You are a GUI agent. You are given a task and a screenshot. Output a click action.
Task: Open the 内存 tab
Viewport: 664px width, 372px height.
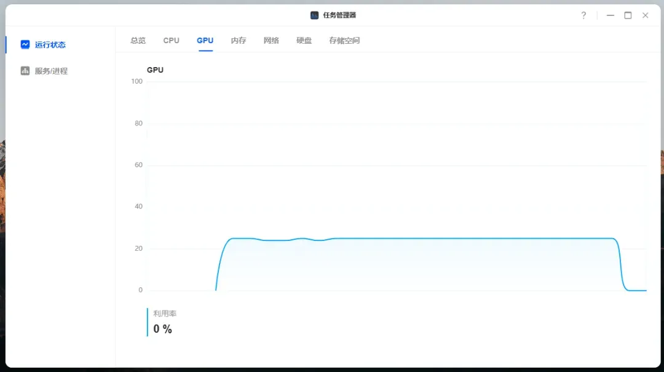pos(239,41)
